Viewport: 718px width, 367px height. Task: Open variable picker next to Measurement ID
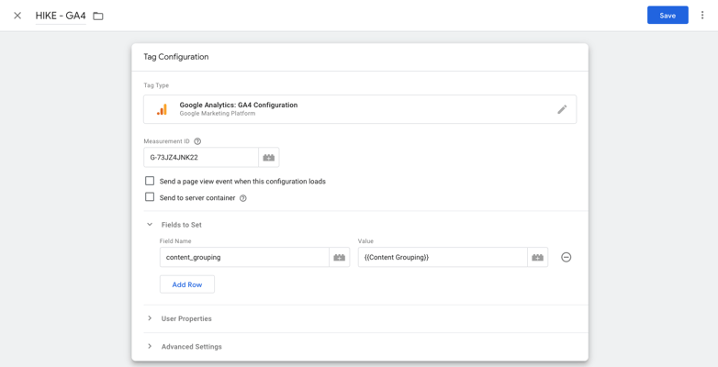pos(269,158)
